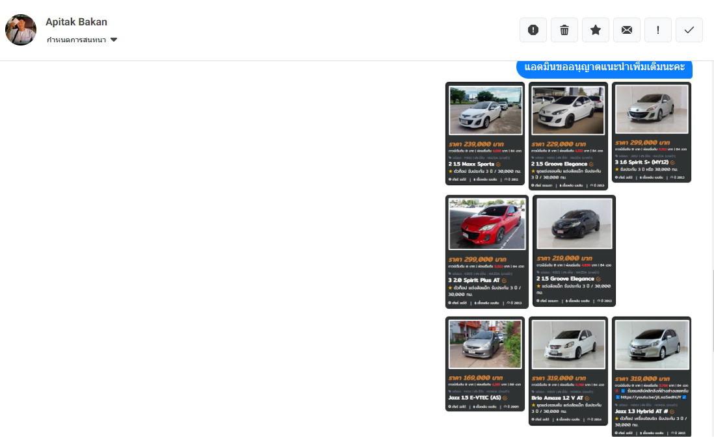Open the Mazda 2 1.5 Maxx Sports card
Image resolution: width=714 pixels, height=440 pixels.
point(485,134)
